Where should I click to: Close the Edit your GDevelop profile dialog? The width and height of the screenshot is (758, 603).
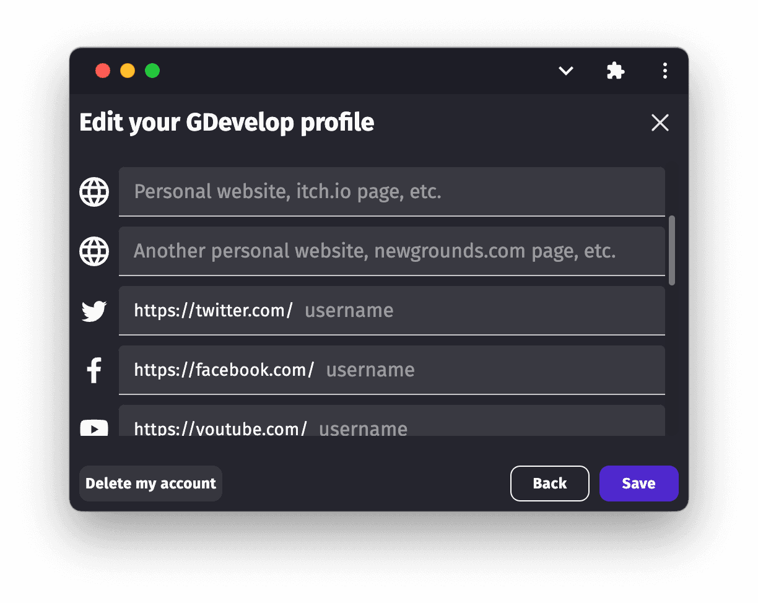(660, 123)
